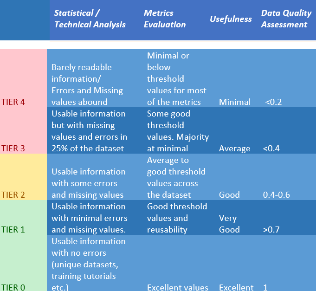Select the '>0.7' data quality cell

271,230
